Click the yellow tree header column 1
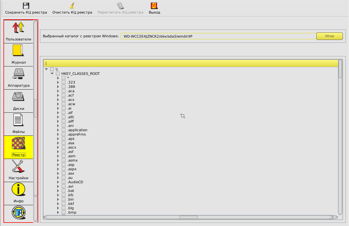The height and width of the screenshot is (226, 349). [x=191, y=63]
